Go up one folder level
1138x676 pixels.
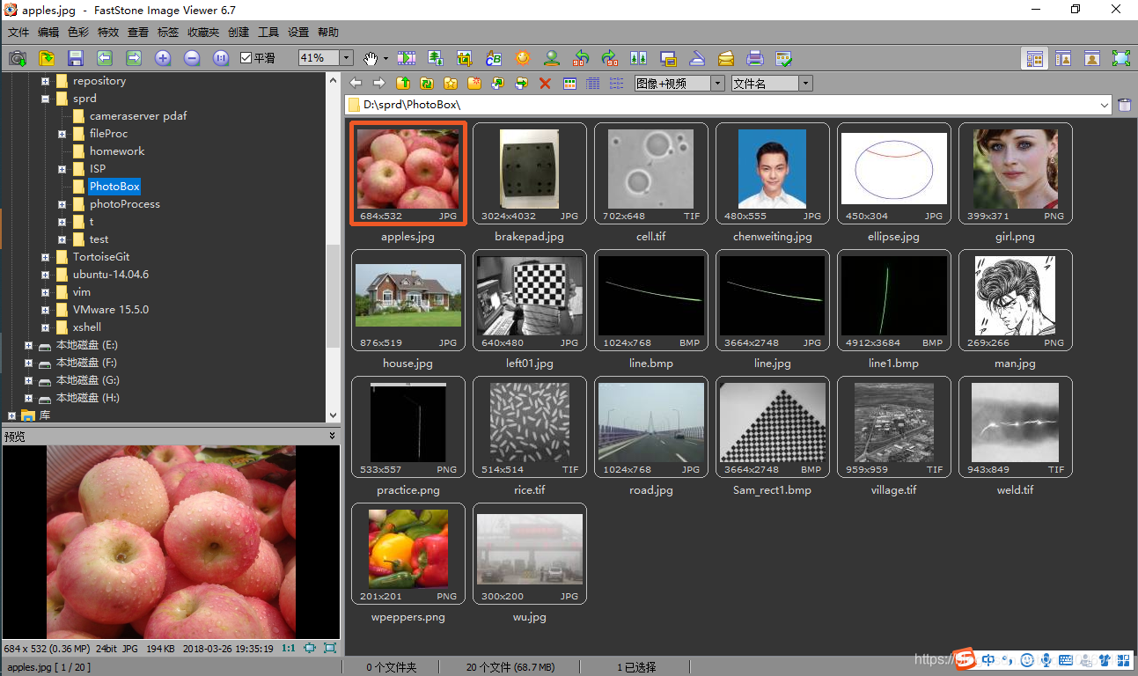click(x=403, y=83)
